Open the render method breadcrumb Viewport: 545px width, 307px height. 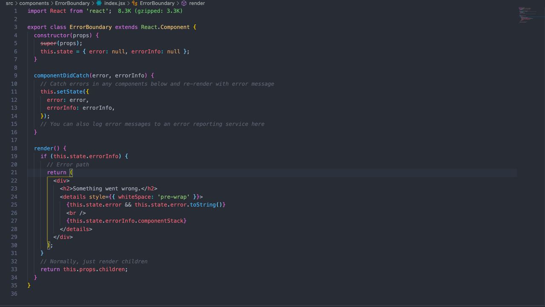click(197, 3)
